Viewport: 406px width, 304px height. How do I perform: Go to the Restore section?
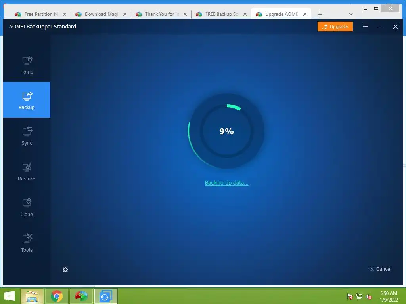pos(27,172)
